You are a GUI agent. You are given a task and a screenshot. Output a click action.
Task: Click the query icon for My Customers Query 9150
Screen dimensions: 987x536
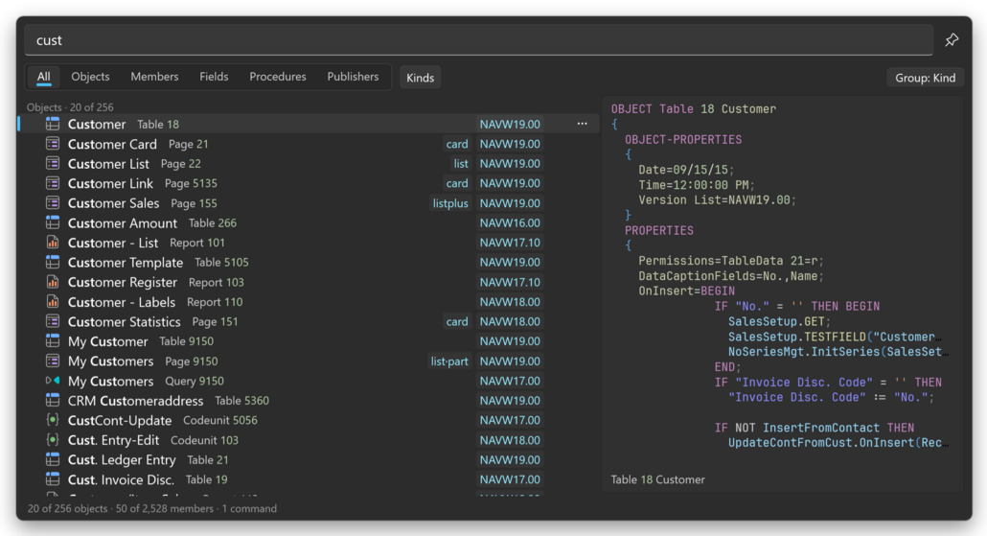53,381
